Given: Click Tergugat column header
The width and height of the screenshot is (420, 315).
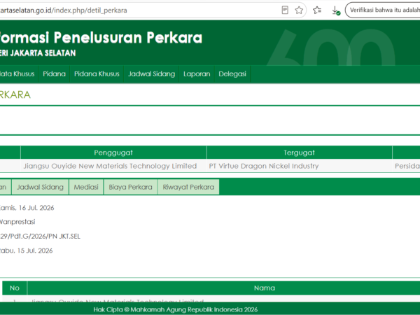Looking at the screenshot, I should (299, 153).
